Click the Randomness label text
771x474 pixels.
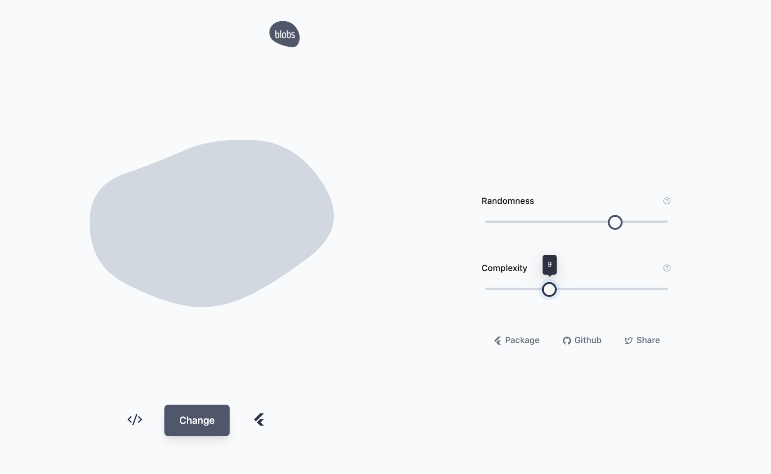click(508, 201)
